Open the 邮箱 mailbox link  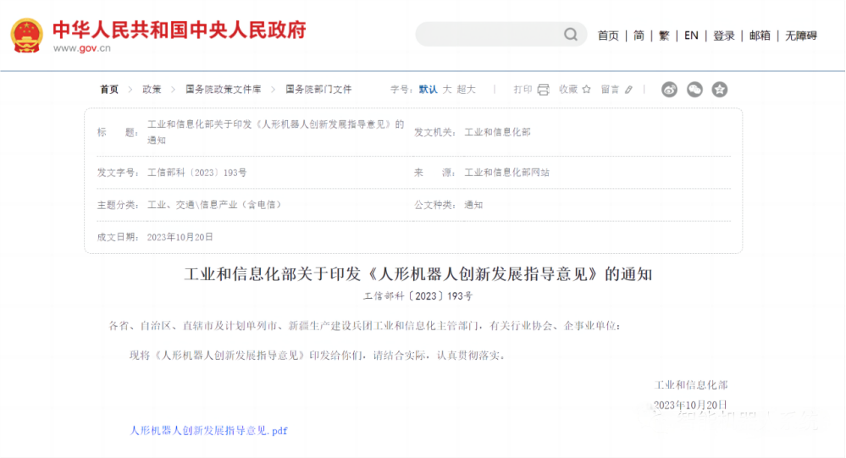760,36
